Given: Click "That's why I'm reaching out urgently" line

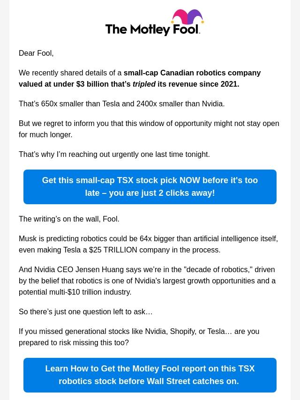Looking at the screenshot, I should pyautogui.click(x=114, y=155).
